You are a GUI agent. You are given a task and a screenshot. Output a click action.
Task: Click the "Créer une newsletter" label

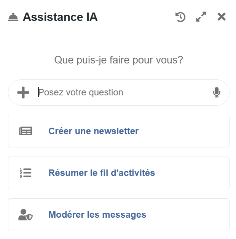[93, 131]
